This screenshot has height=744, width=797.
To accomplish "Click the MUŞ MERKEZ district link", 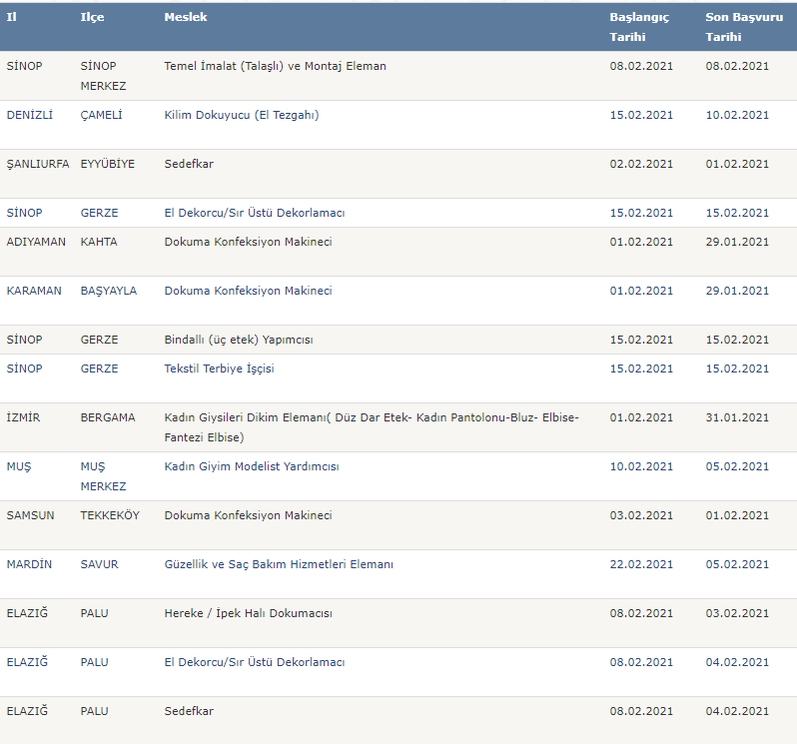I will [x=103, y=476].
